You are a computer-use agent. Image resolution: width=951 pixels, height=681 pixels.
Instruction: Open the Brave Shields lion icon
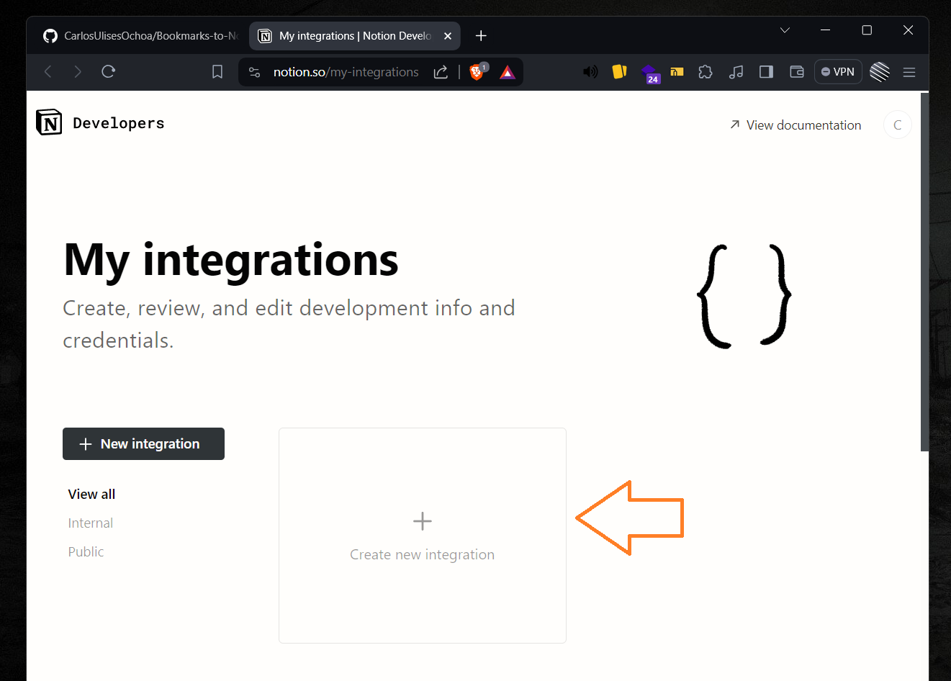[x=477, y=72]
